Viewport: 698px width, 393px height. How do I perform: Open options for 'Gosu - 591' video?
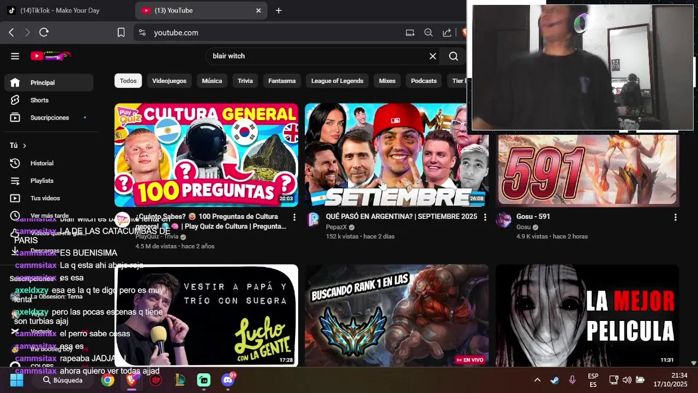click(675, 217)
